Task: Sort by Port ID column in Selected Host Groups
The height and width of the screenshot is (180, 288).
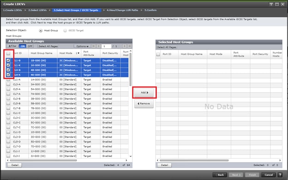Action: click(167, 54)
